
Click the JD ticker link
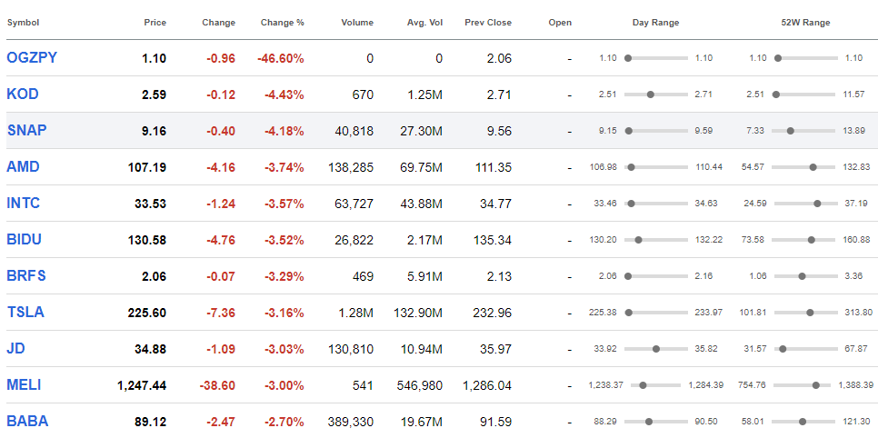point(16,349)
